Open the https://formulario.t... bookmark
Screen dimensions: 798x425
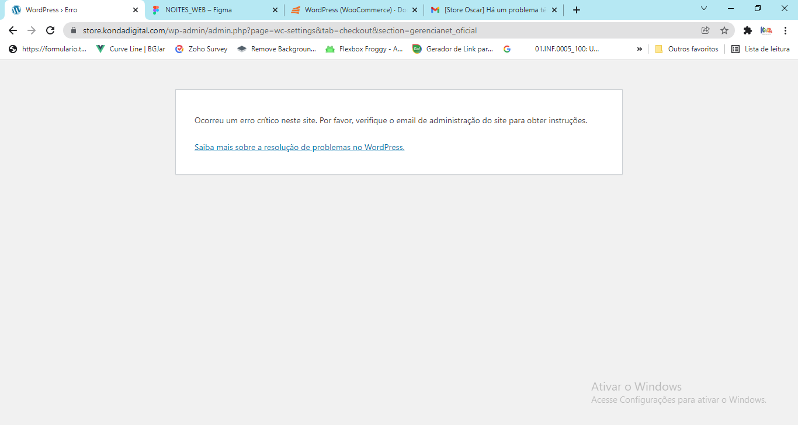click(47, 49)
